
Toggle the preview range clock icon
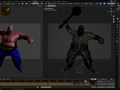(x=99, y=87)
